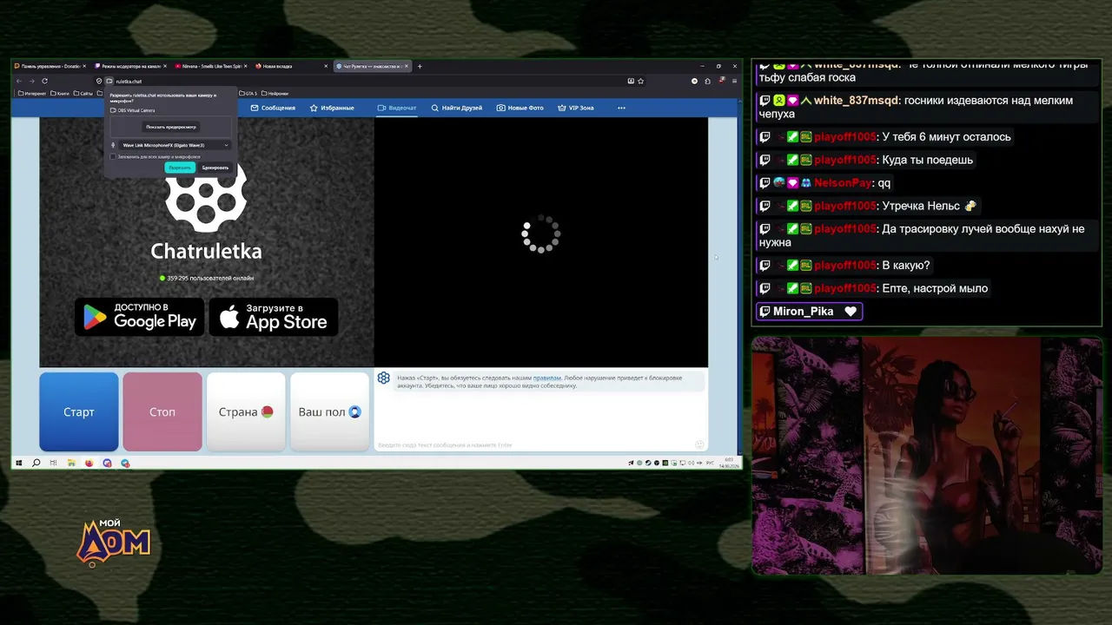1112x625 pixels.
Task: Open the Сообщения messages section
Action: pos(273,108)
